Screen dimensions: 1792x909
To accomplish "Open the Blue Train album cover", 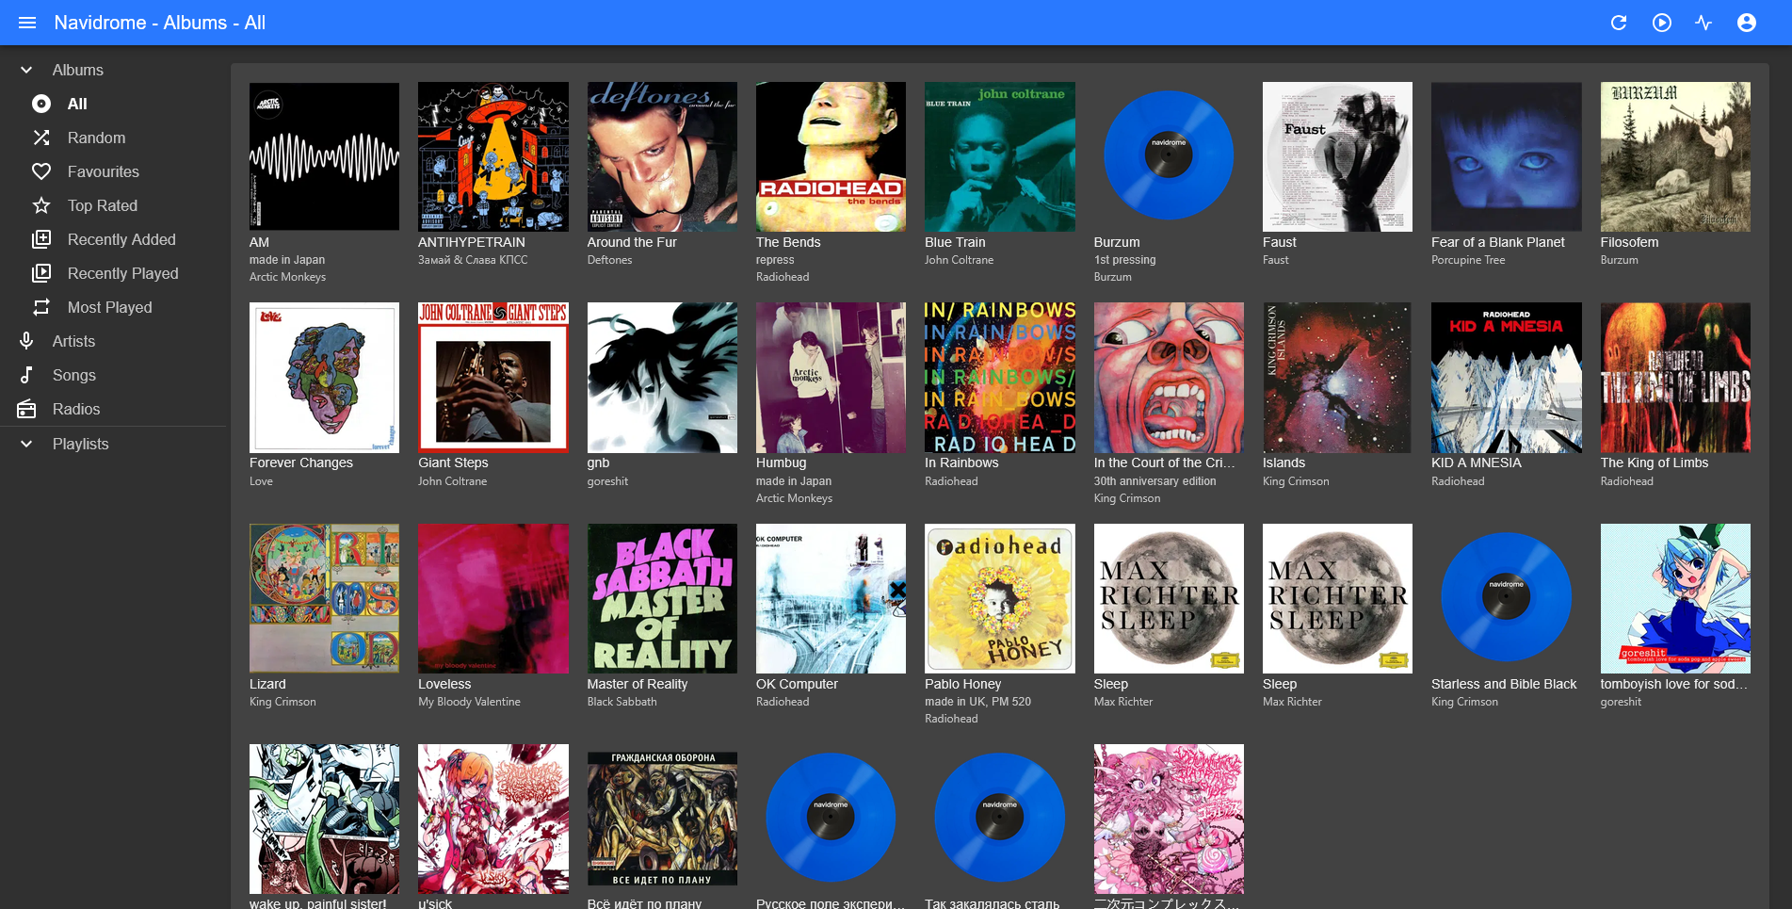I will [x=1000, y=156].
